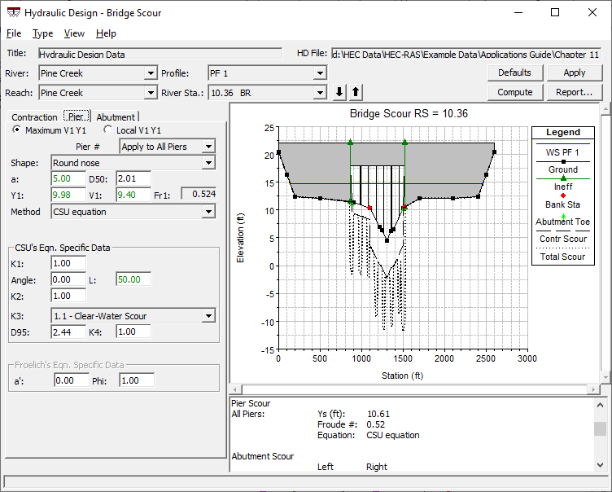Screen dimensions: 612x492
Task: Open the pier Shape dropdown
Action: coord(209,163)
